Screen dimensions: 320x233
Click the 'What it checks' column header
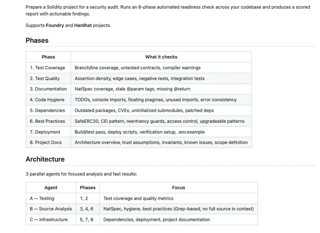[161, 57]
